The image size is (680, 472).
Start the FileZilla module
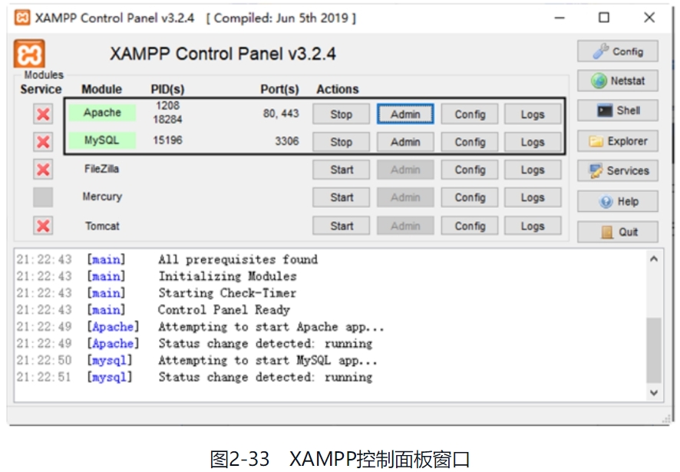coord(341,170)
